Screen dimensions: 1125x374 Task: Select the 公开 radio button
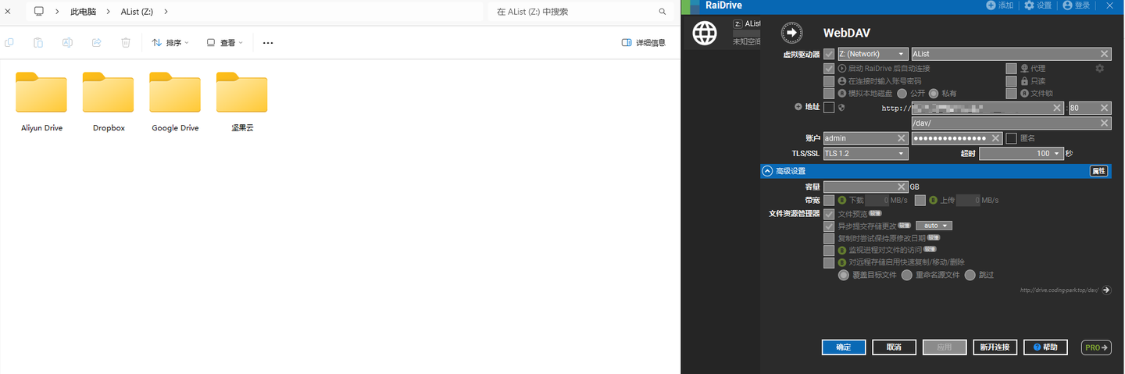tap(902, 93)
